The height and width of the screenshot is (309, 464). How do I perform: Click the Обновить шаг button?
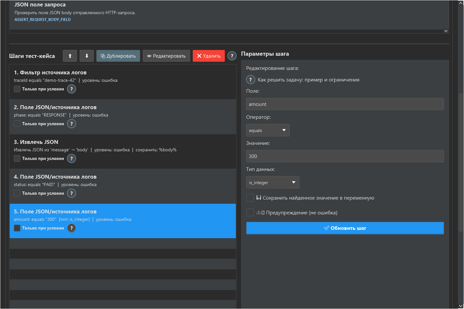tap(345, 228)
